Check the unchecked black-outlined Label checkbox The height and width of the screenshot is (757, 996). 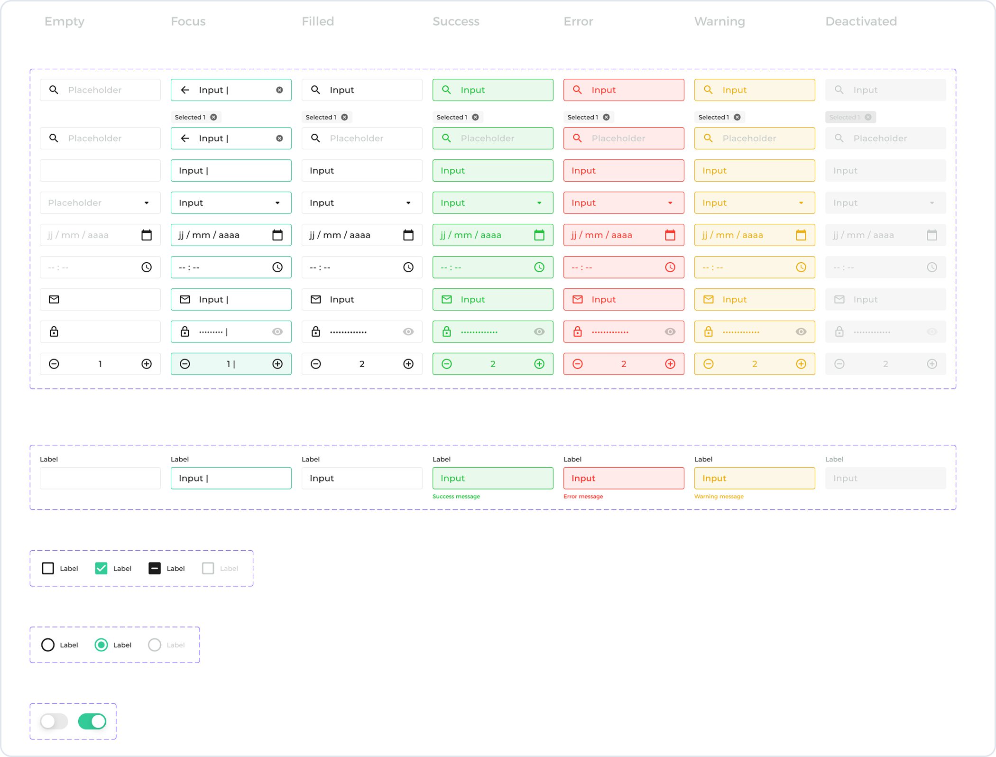[x=48, y=568]
